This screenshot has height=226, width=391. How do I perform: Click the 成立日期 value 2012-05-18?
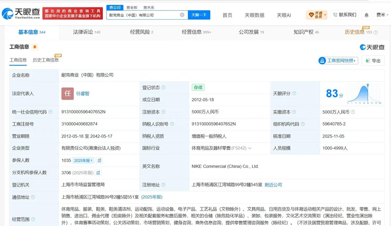click(x=203, y=100)
